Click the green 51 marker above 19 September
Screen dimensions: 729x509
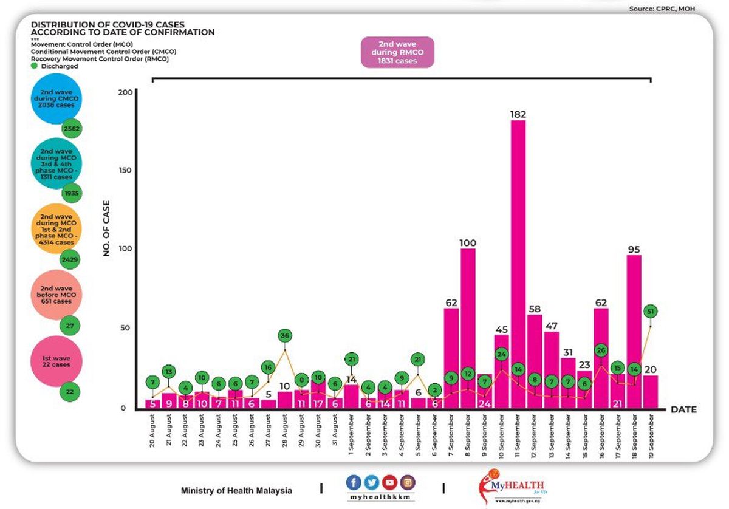651,312
